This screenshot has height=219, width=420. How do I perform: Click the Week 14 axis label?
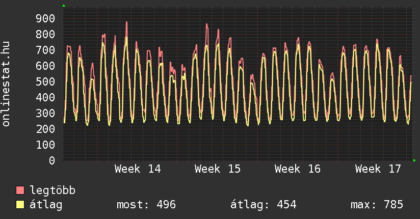(138, 169)
